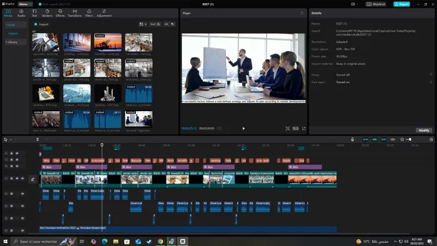Open the aspect ratio button in Player
Image resolution: width=437 pixels, height=246 pixels.
pyautogui.click(x=295, y=129)
